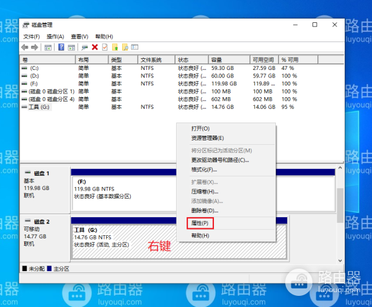Click the red X delete icon
Screen dimensions: 372x307
coord(95,47)
